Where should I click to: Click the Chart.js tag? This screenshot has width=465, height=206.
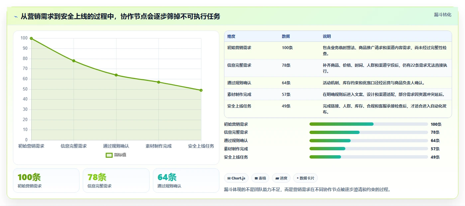(x=236, y=178)
